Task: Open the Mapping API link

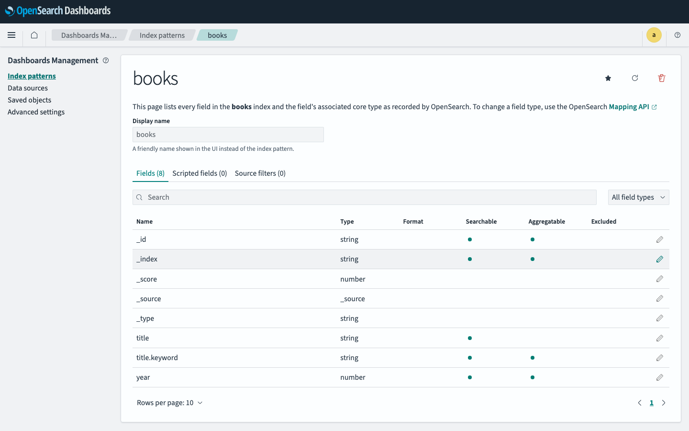Action: (633, 107)
